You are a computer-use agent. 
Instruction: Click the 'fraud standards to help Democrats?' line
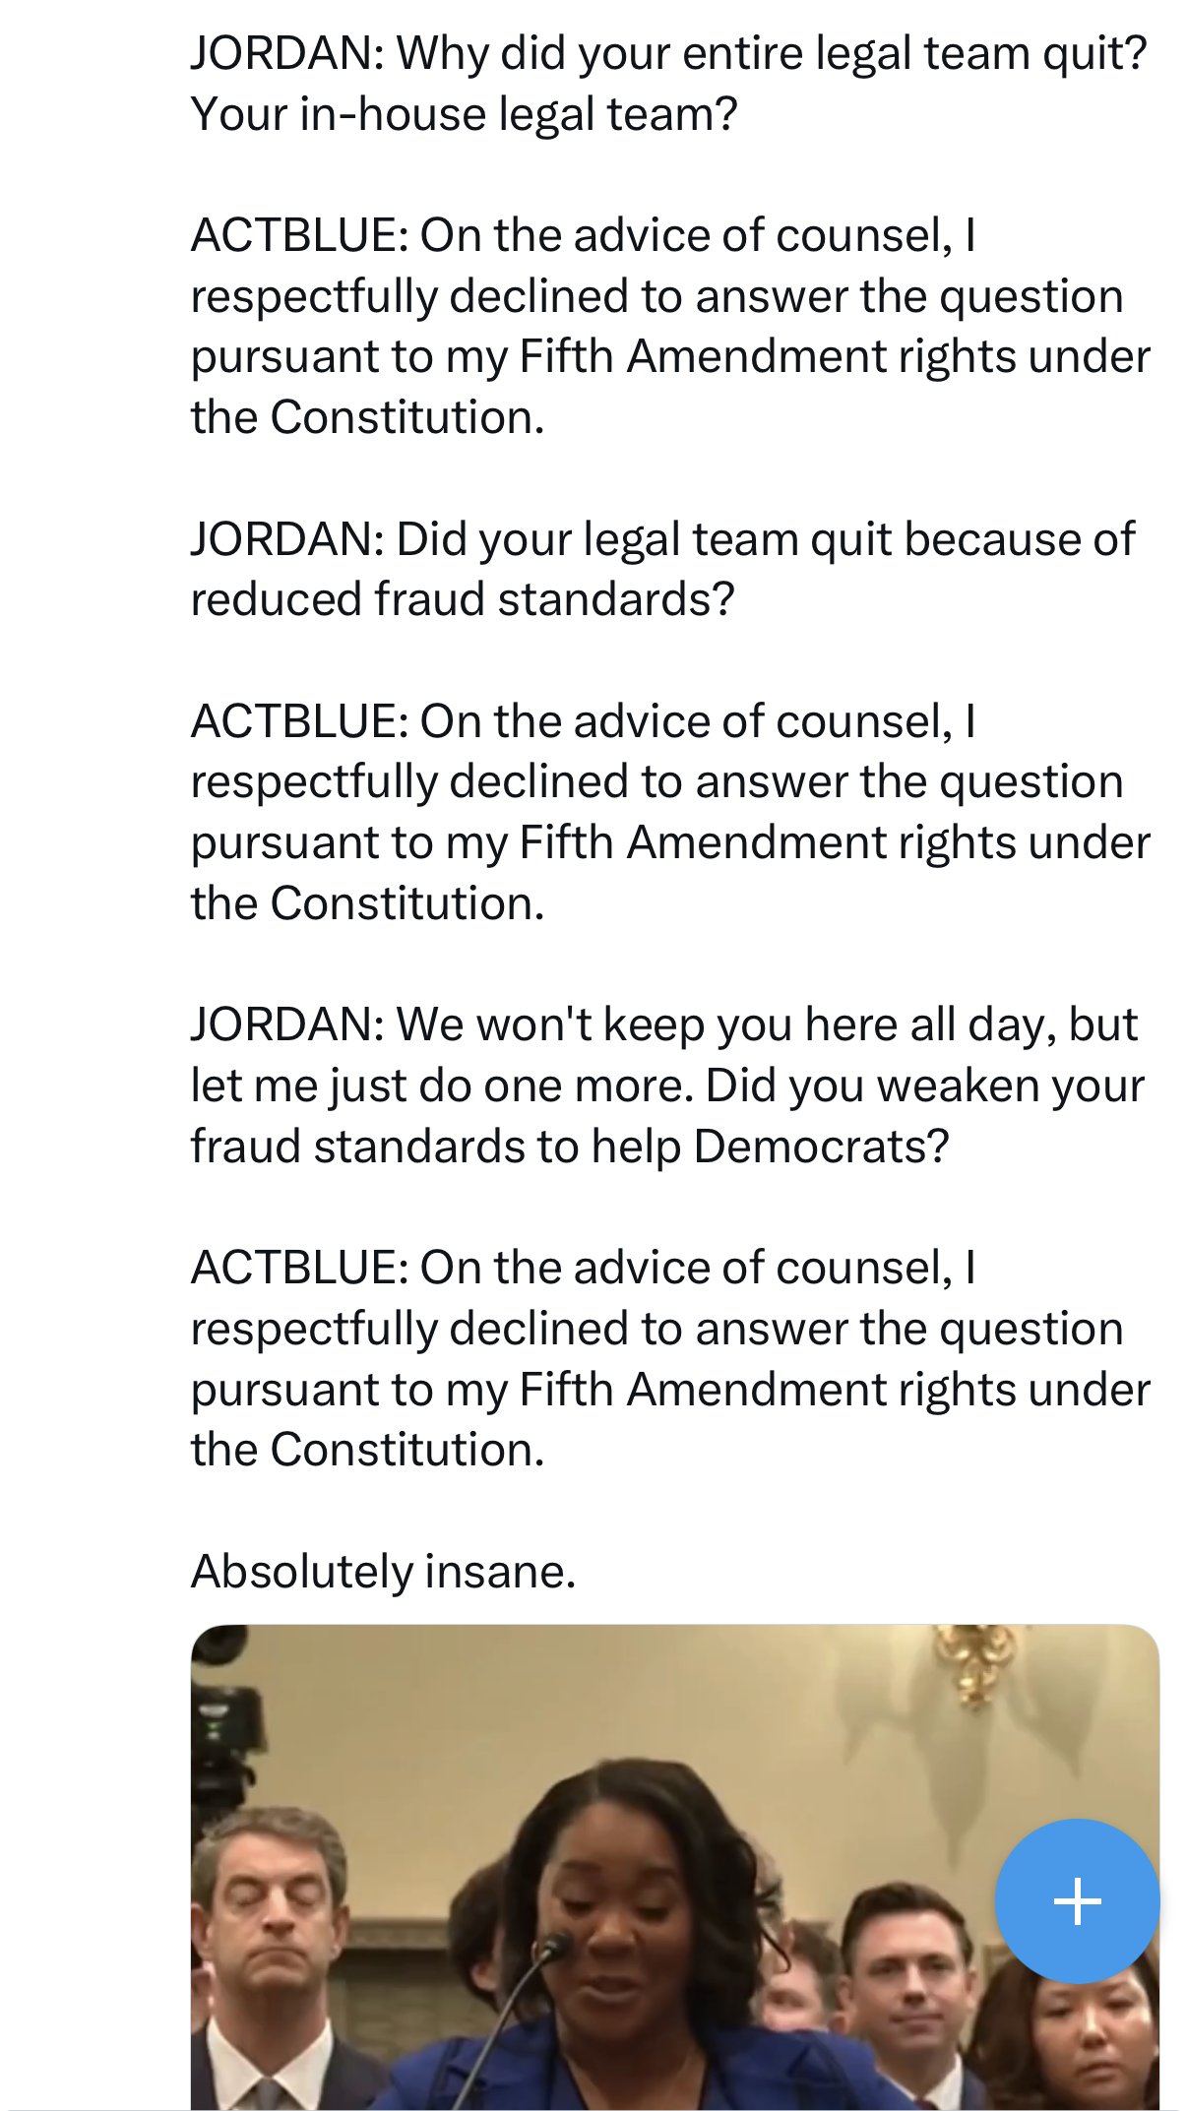(570, 1147)
